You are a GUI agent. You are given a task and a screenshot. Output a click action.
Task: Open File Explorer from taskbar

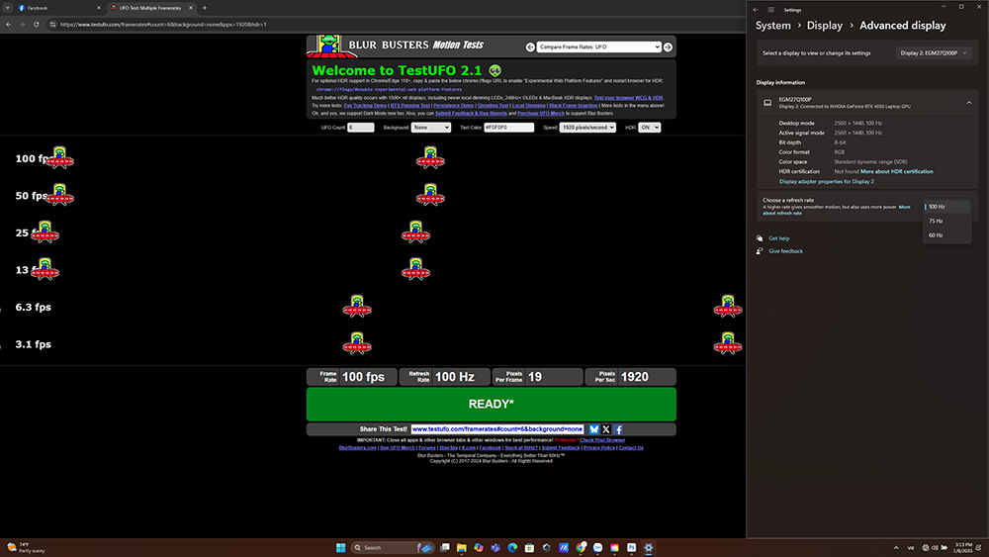click(x=462, y=547)
